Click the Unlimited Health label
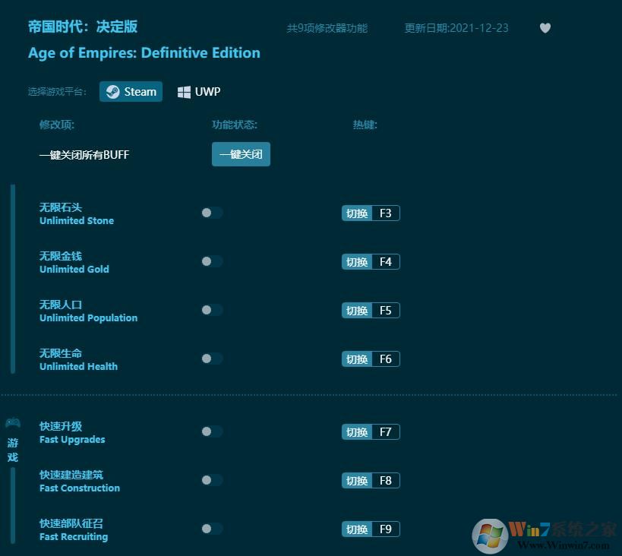622x556 pixels. (78, 367)
